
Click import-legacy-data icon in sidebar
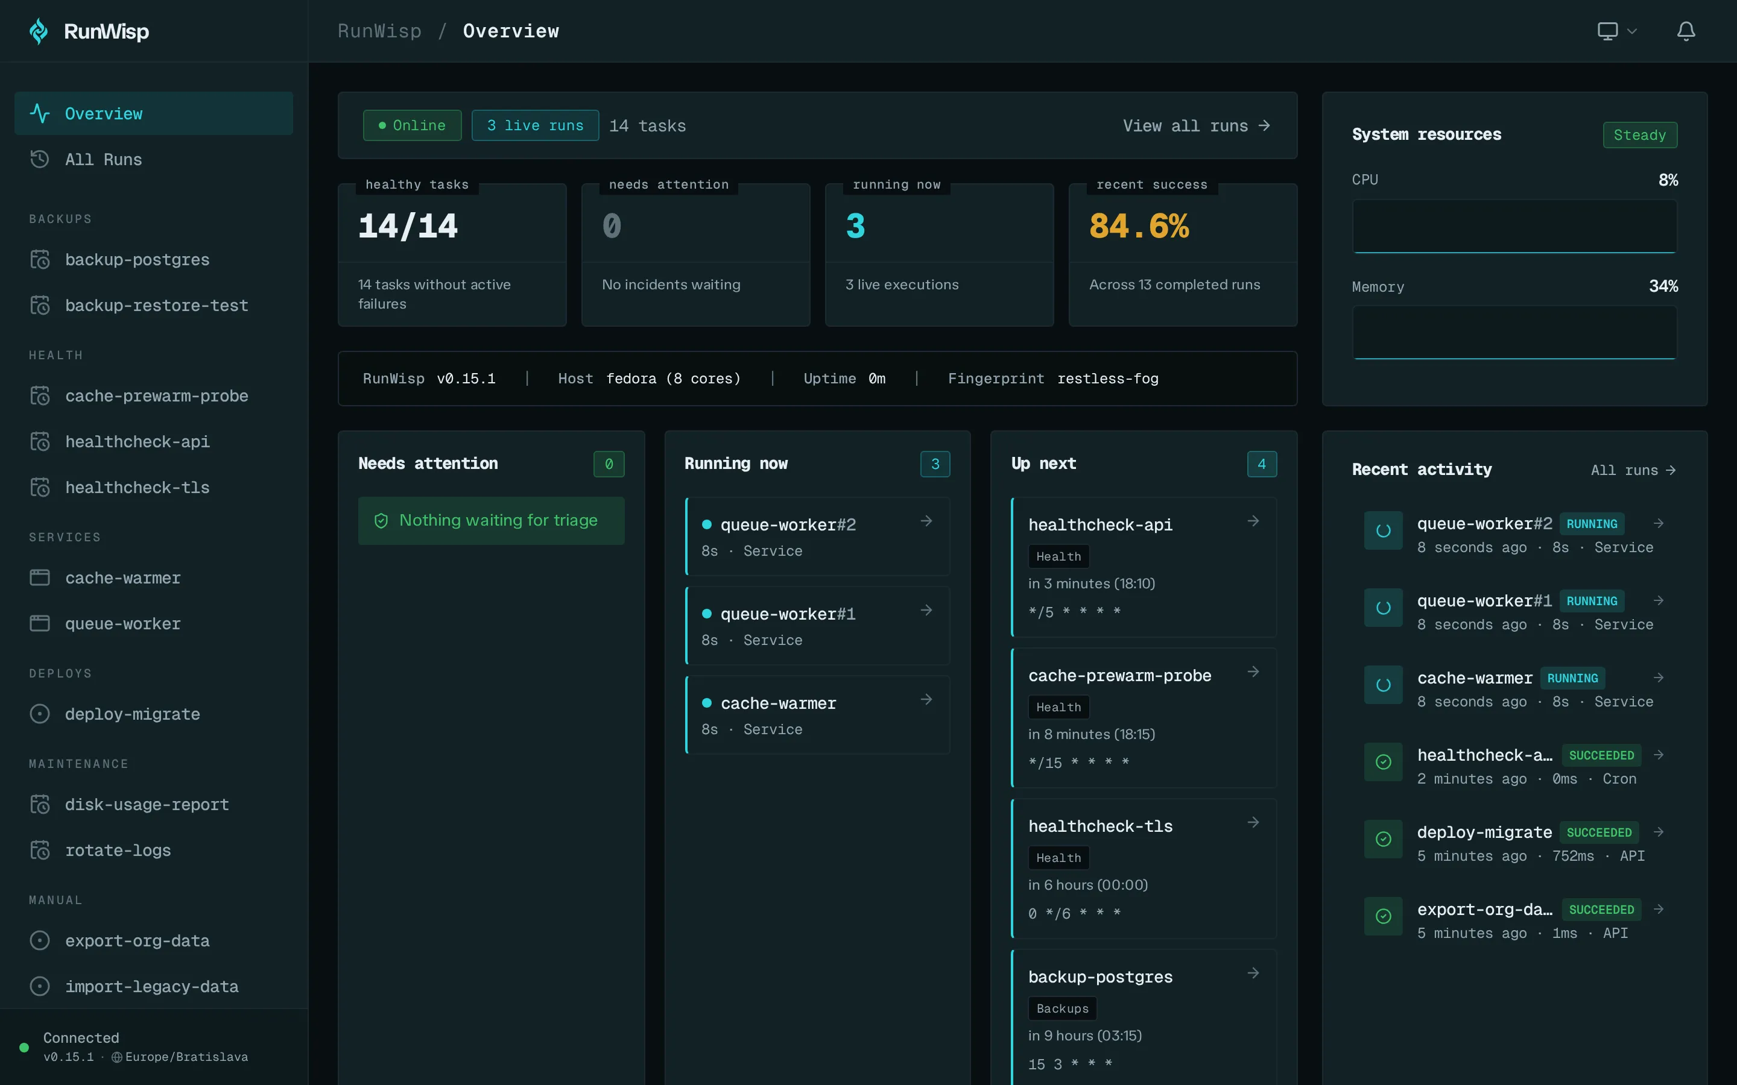click(40, 987)
